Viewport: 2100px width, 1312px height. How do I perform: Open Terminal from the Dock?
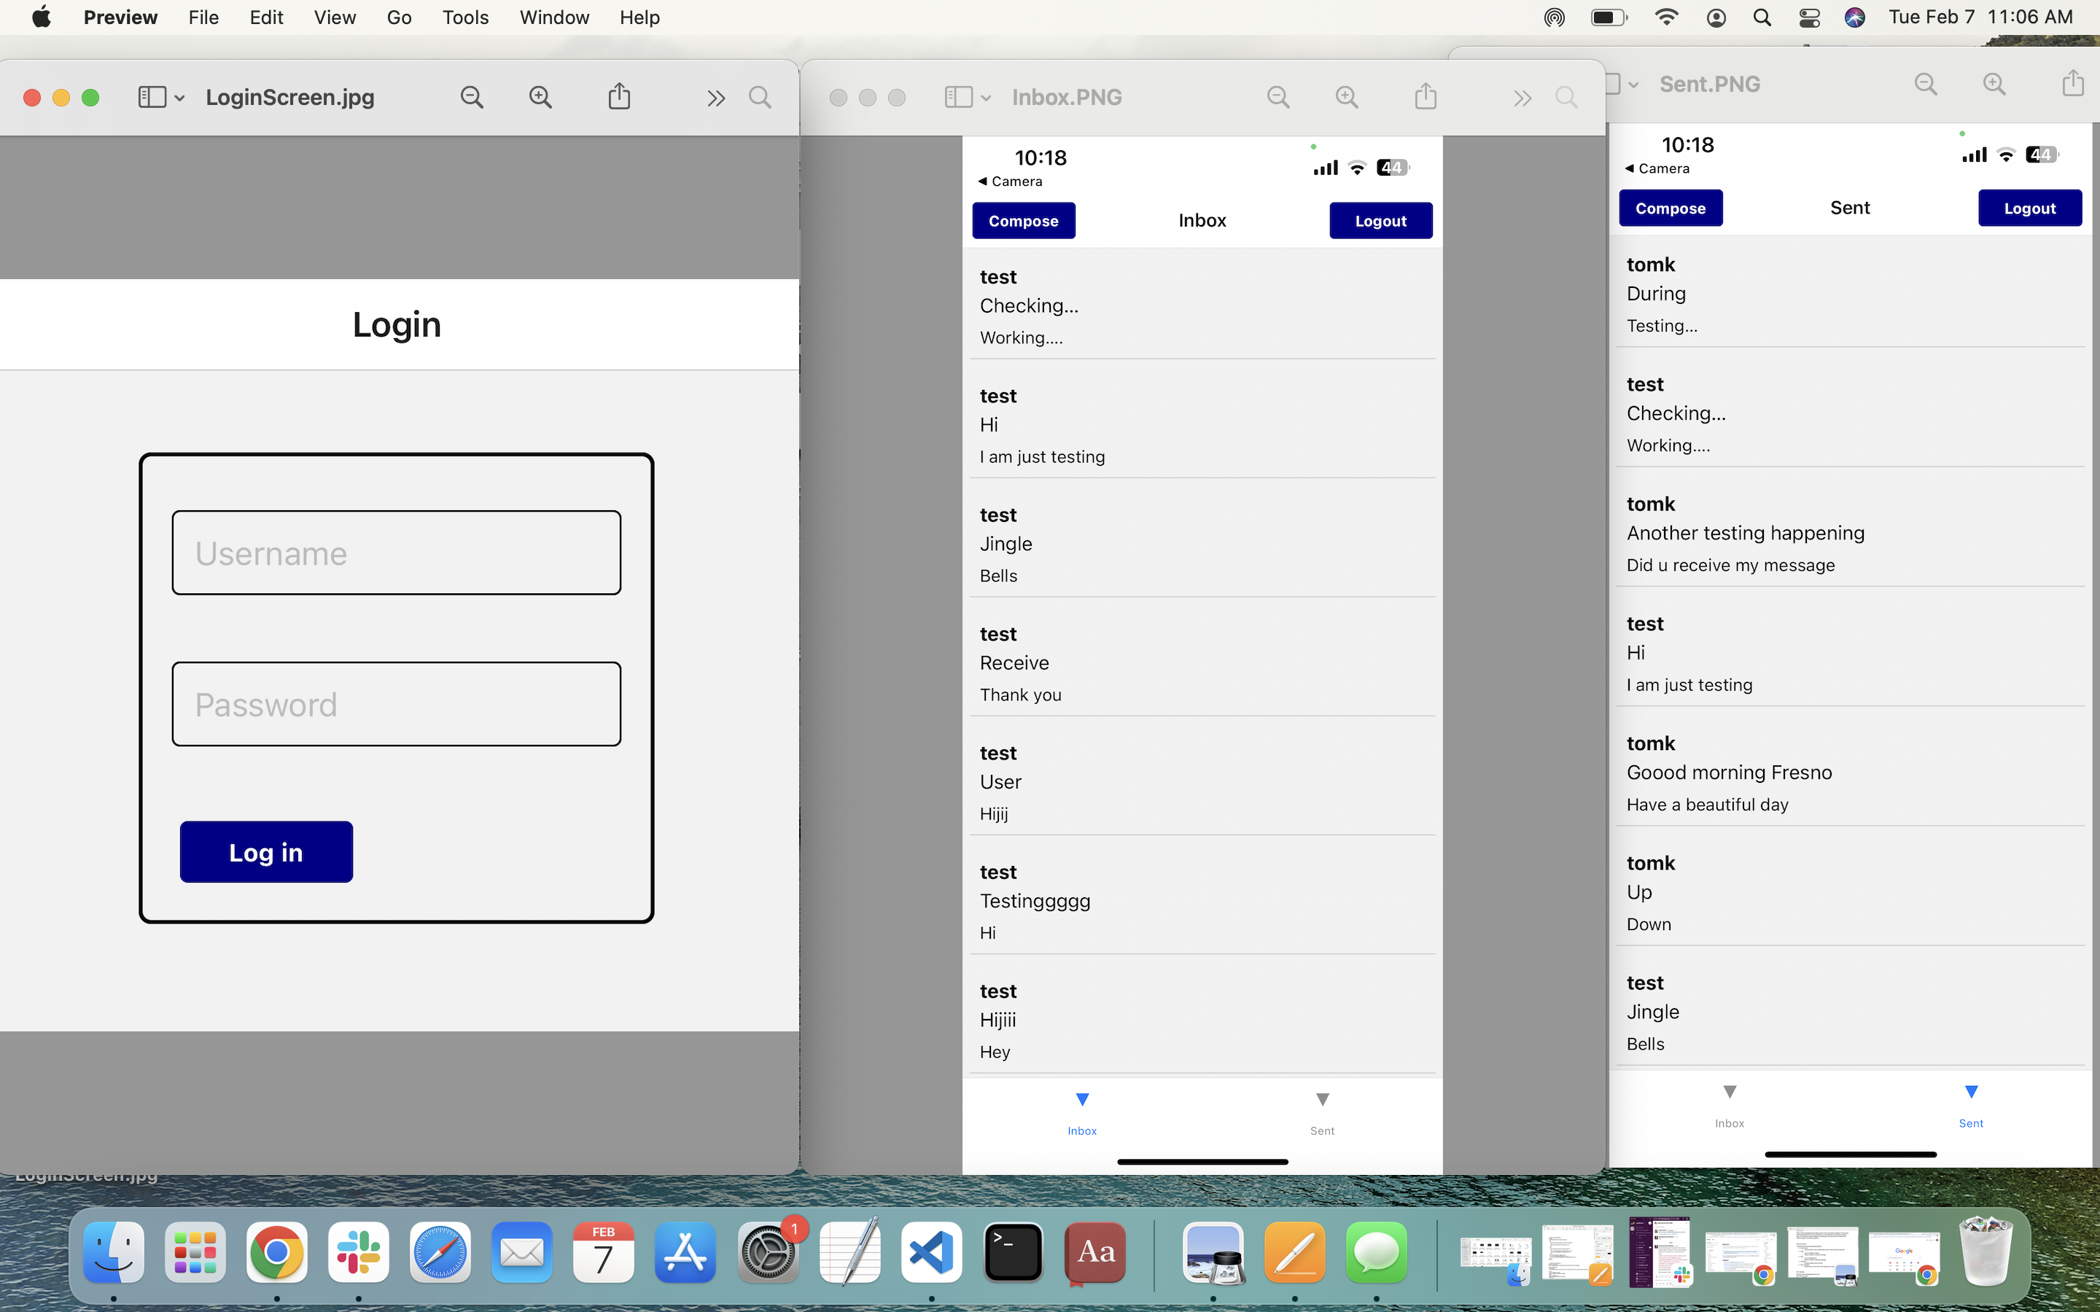tap(1013, 1252)
